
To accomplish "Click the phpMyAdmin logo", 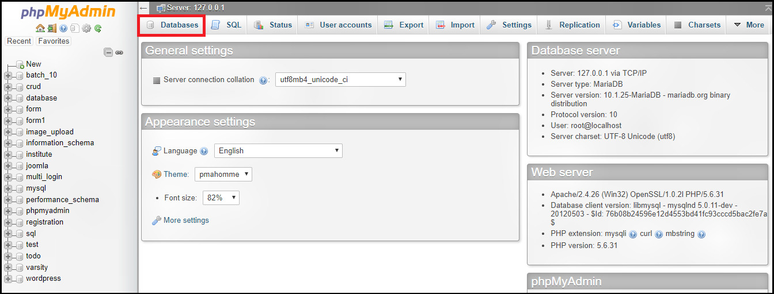I will 68,11.
